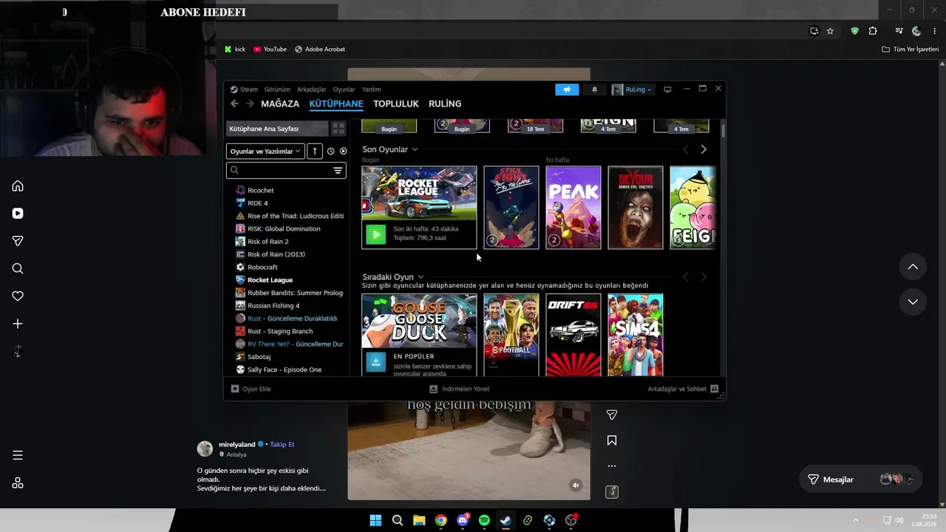Open the kick bookmark in Chrome
Viewport: 946px width, 532px height.
coord(235,50)
